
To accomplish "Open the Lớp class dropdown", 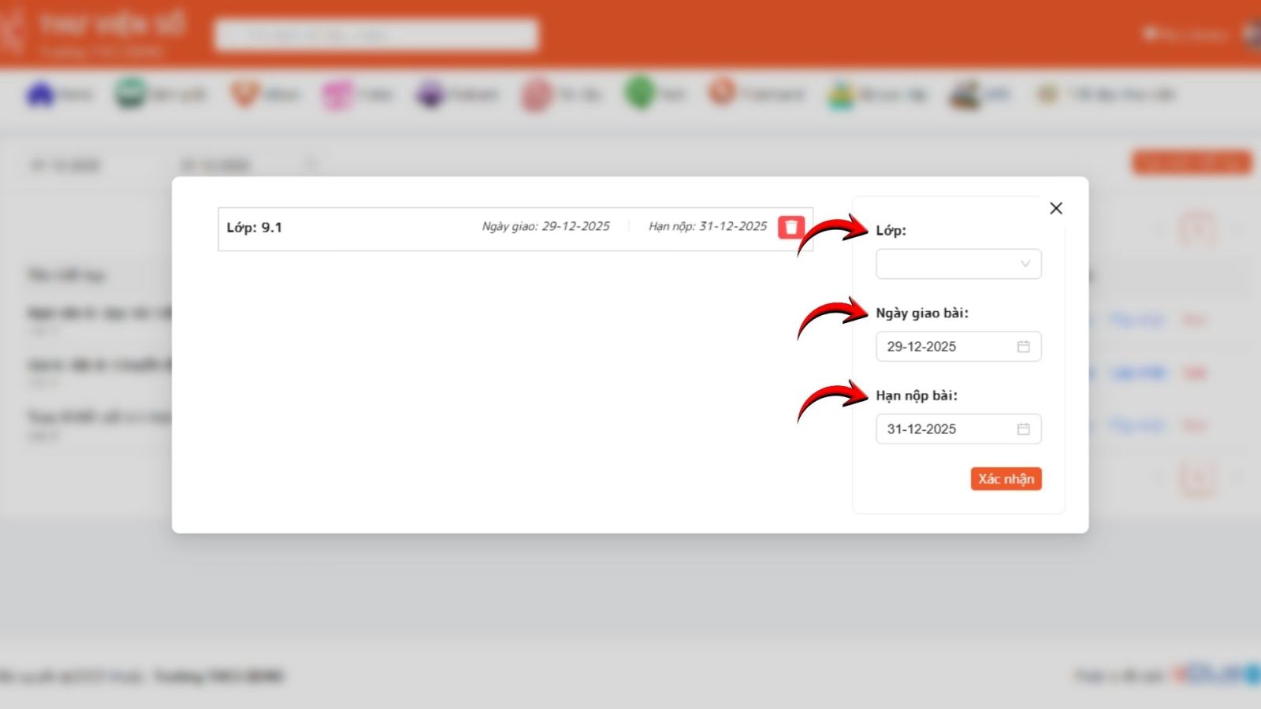I will pos(958,264).
